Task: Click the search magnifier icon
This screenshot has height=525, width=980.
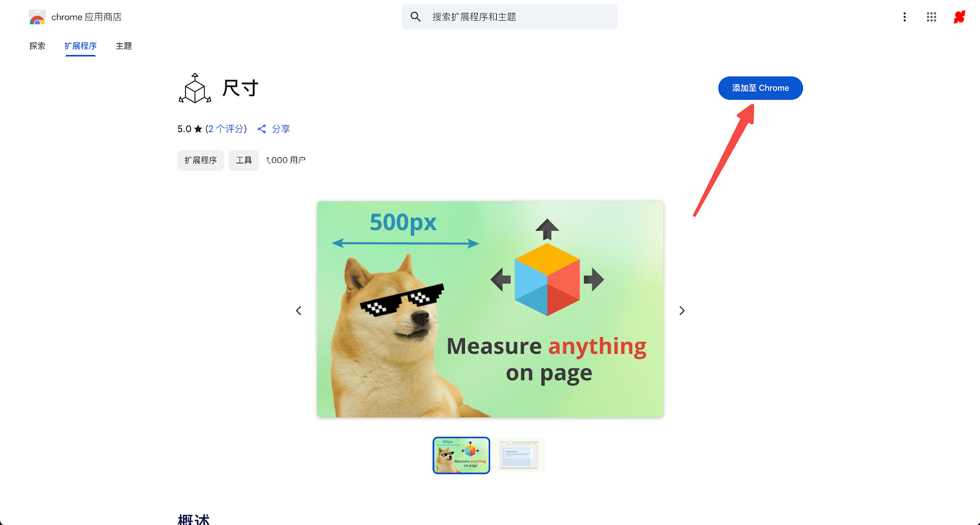Action: tap(416, 17)
